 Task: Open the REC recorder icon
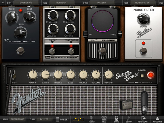[x=104, y=119]
